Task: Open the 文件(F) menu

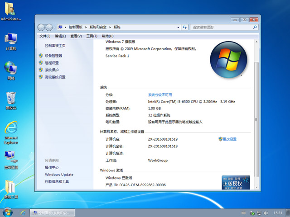Action: pyautogui.click(x=45, y=36)
